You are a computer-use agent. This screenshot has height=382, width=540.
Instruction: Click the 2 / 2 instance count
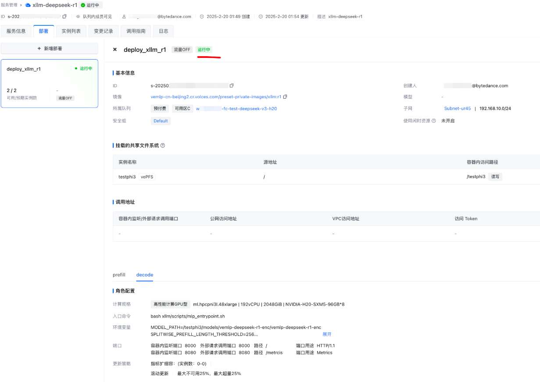12,91
